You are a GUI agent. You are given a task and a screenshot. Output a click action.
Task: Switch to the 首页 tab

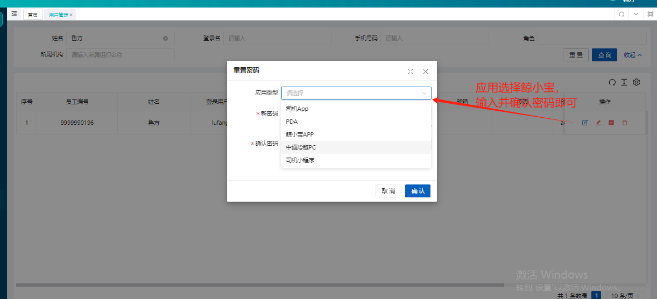pyautogui.click(x=33, y=15)
